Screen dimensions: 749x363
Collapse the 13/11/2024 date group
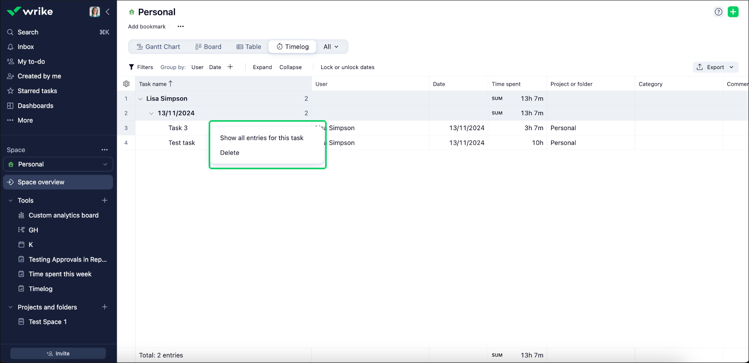tap(151, 114)
